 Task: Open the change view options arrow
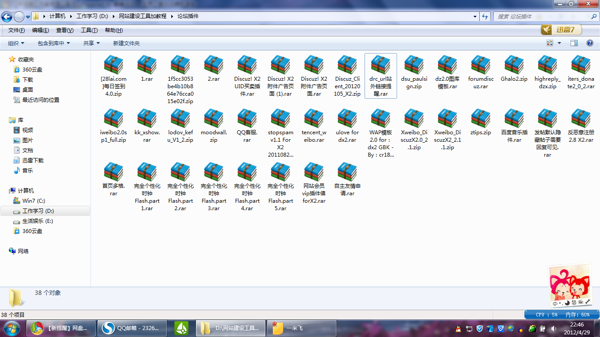click(x=559, y=43)
